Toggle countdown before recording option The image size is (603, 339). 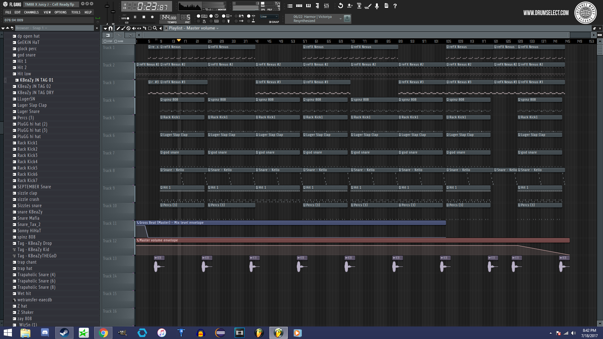[x=215, y=16]
